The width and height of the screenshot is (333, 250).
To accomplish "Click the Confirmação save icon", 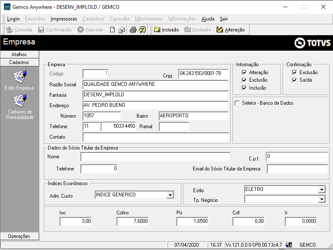I will [41, 30].
